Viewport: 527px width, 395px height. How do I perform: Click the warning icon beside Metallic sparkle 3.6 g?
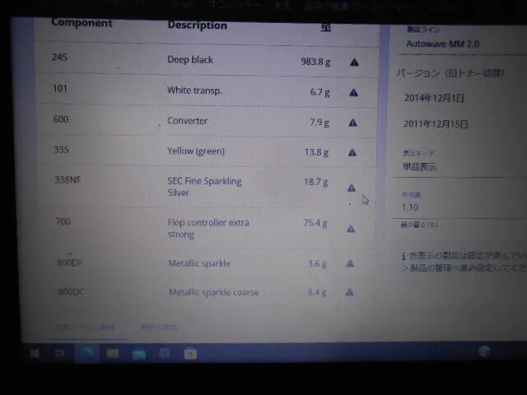[x=350, y=264]
